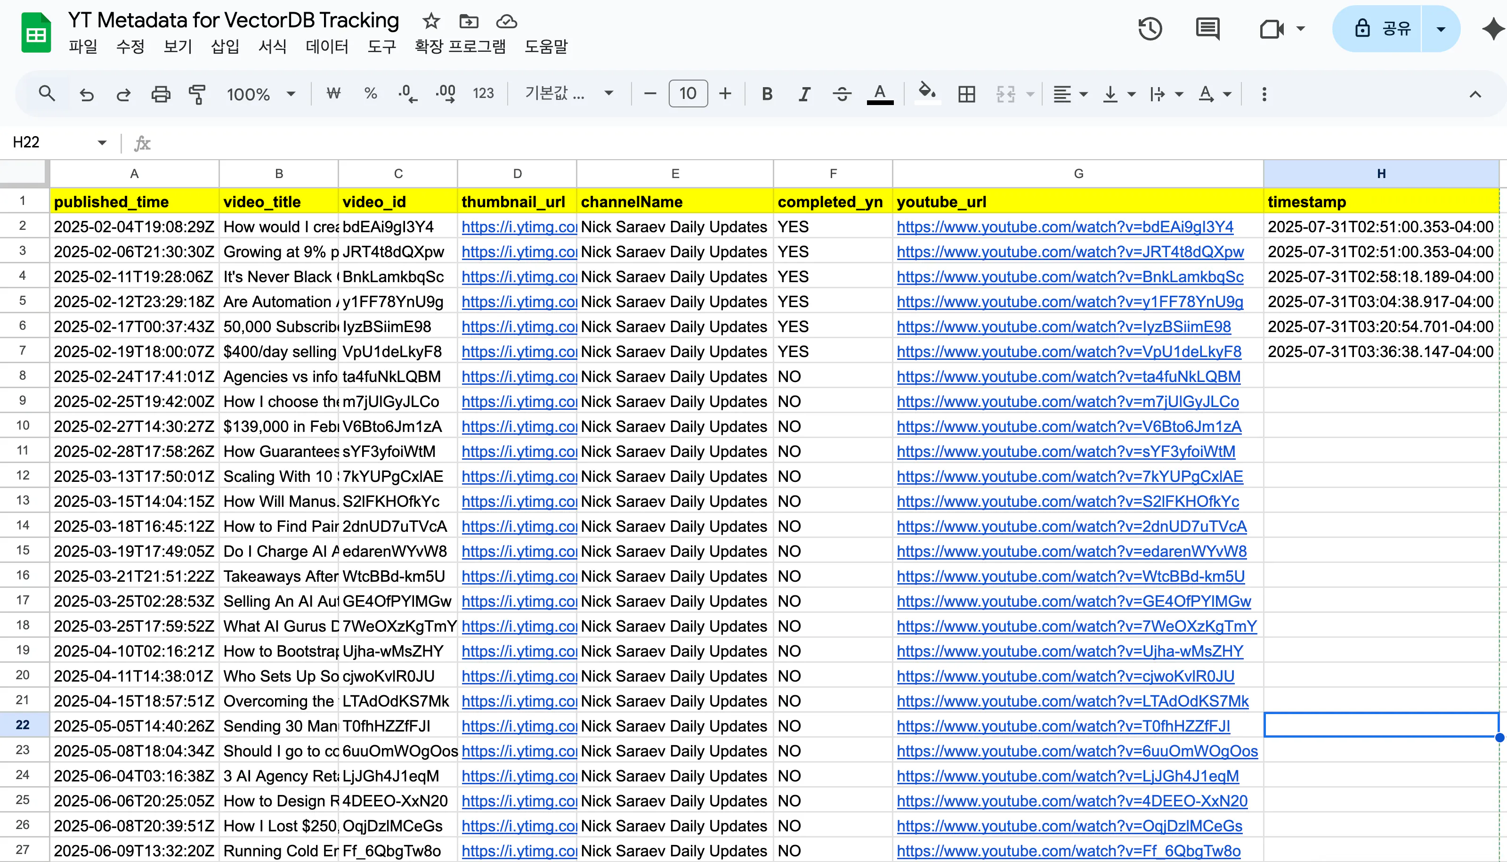The image size is (1507, 862).
Task: Click the paint format roller icon
Action: tap(197, 94)
